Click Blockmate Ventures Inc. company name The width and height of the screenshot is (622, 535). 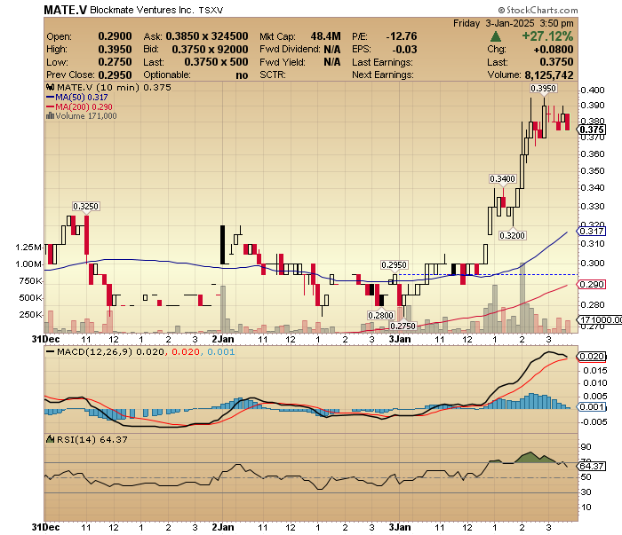(x=142, y=10)
